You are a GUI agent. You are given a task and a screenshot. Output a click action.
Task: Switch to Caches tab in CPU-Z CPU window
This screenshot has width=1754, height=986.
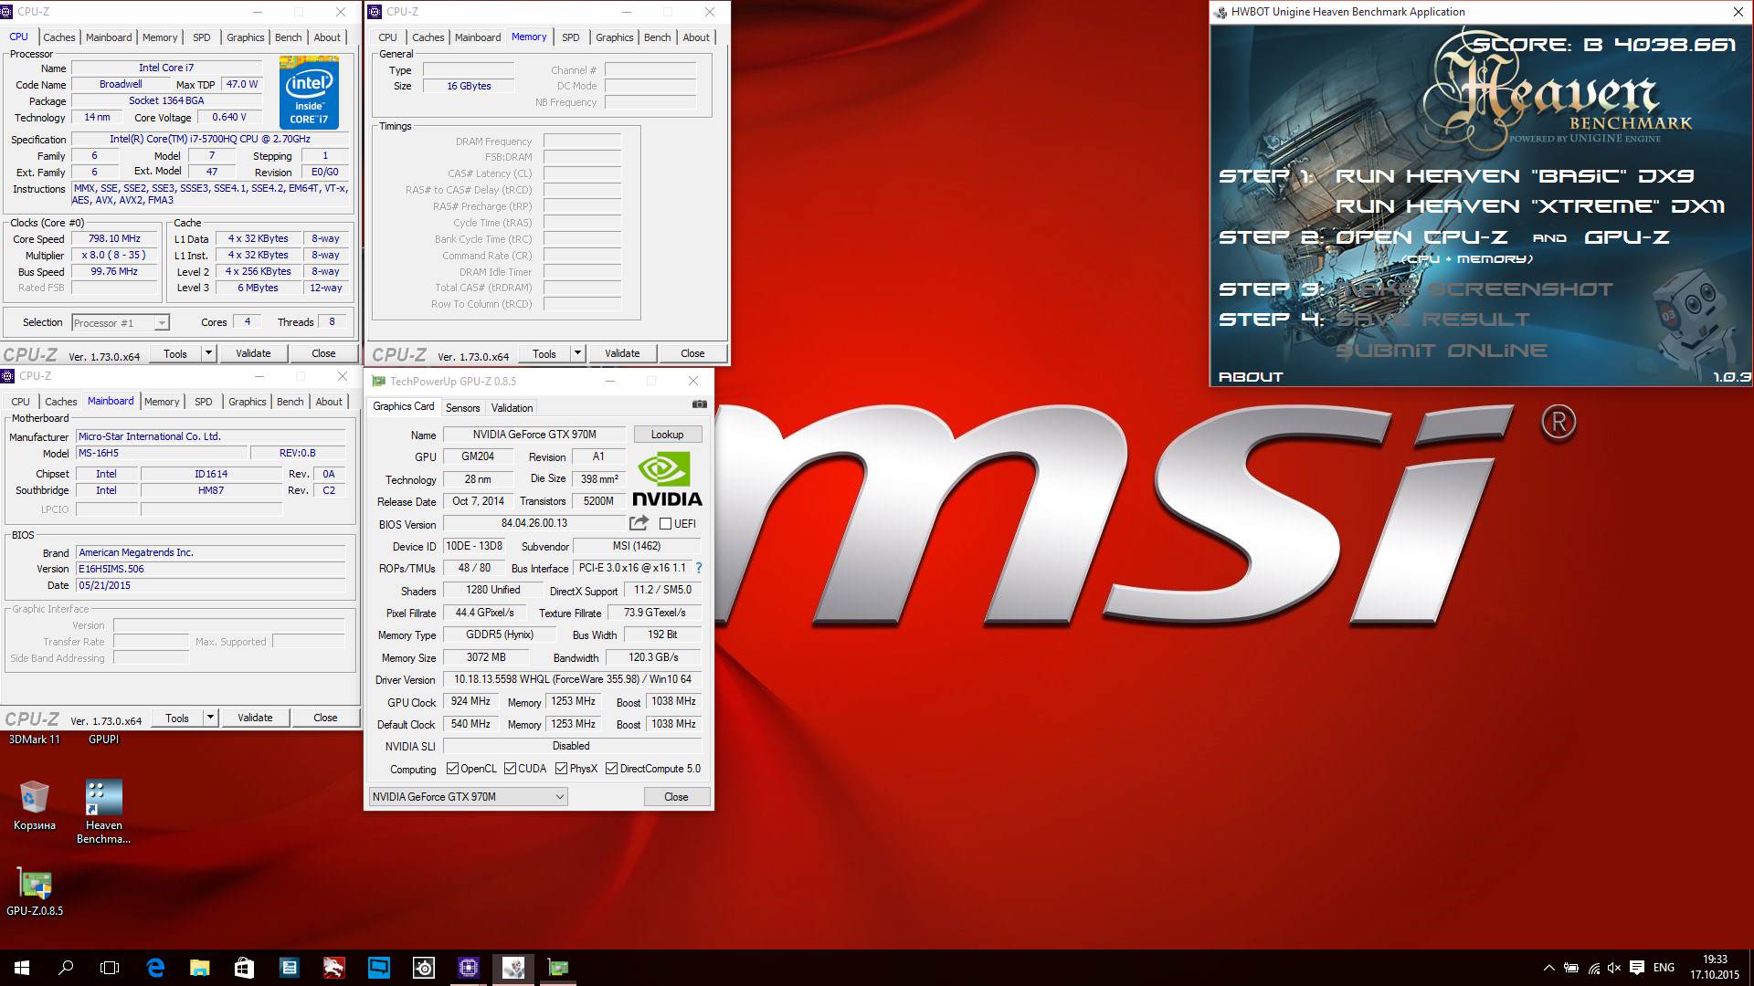[59, 37]
